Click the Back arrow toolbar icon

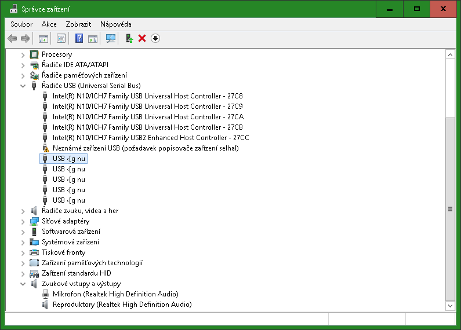click(x=12, y=38)
